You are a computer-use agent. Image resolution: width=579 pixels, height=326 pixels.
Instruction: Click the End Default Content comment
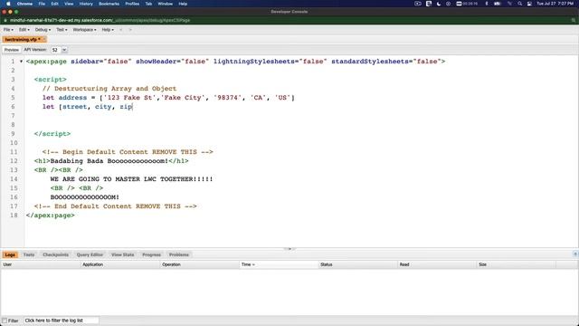[115, 206]
